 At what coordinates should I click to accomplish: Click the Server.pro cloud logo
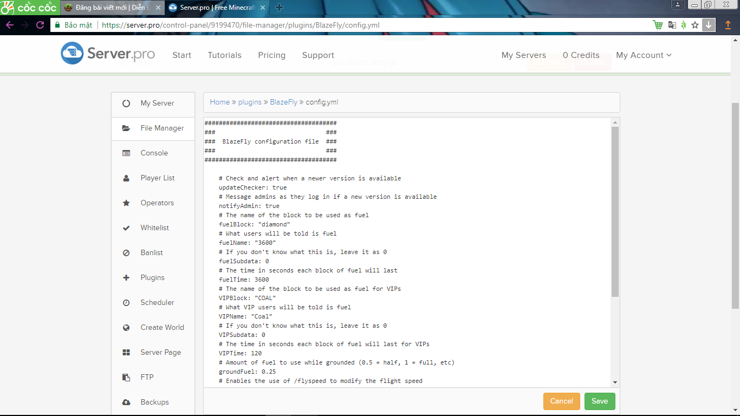(72, 53)
